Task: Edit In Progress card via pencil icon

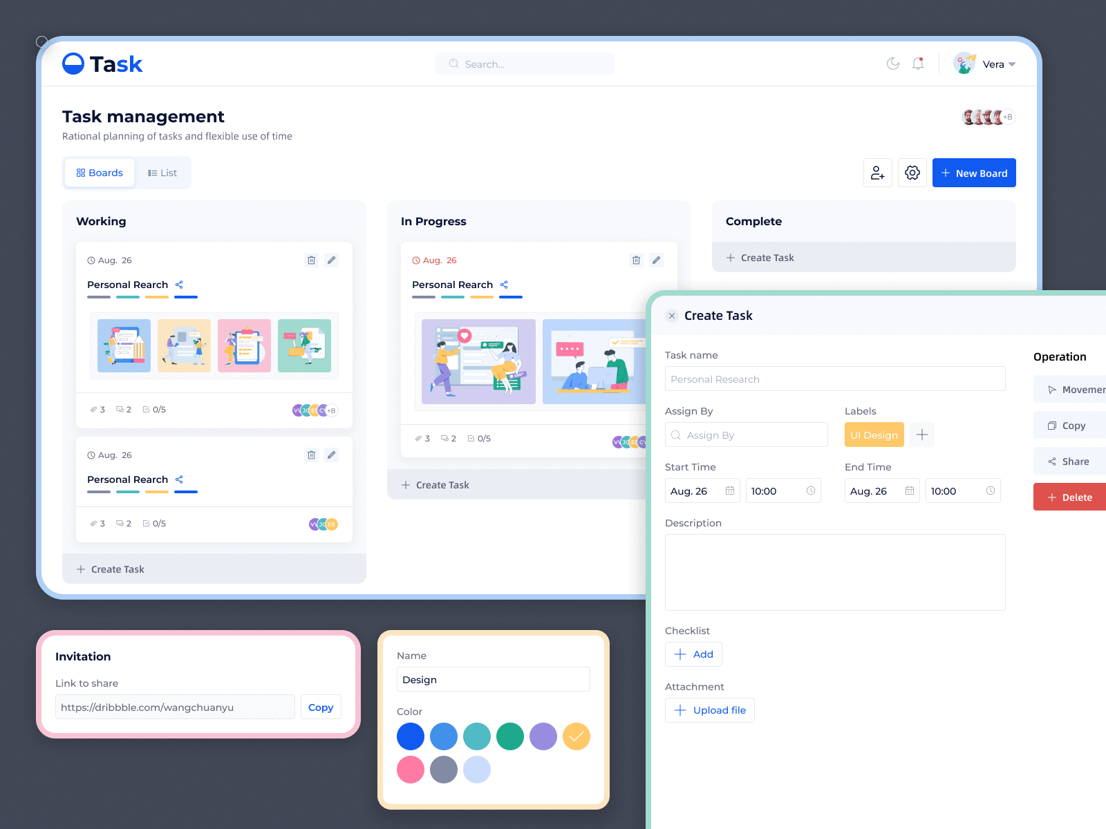Action: point(657,260)
